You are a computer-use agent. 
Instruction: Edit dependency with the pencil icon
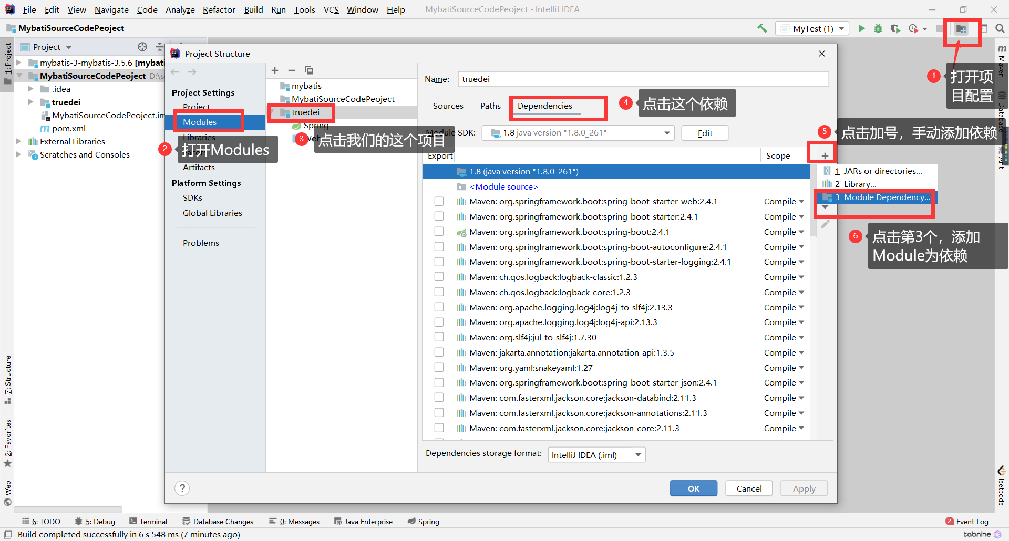pos(825,224)
